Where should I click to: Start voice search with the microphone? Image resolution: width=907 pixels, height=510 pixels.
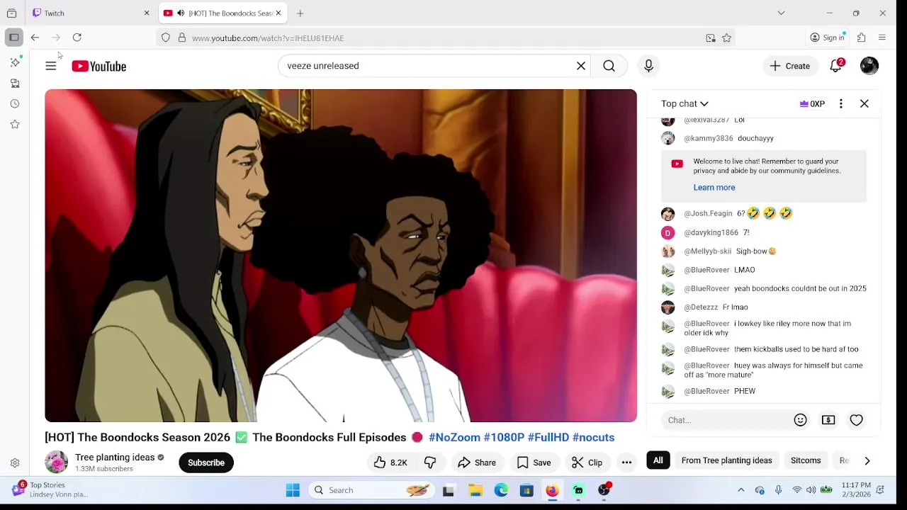[x=648, y=66]
